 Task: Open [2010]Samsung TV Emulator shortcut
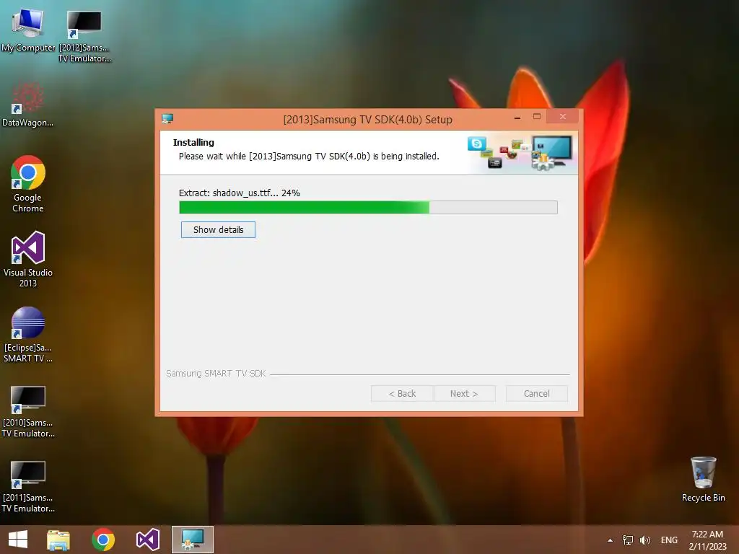click(28, 410)
